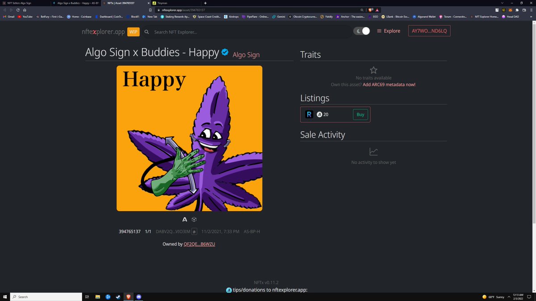The image size is (536, 301).
Task: Open the Gemini bookmark
Action: click(278, 16)
